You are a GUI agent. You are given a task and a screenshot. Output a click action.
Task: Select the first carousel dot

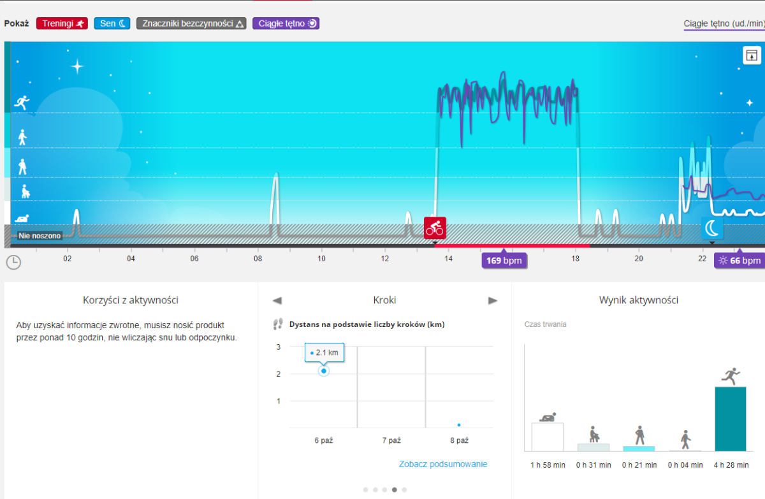[x=365, y=489]
